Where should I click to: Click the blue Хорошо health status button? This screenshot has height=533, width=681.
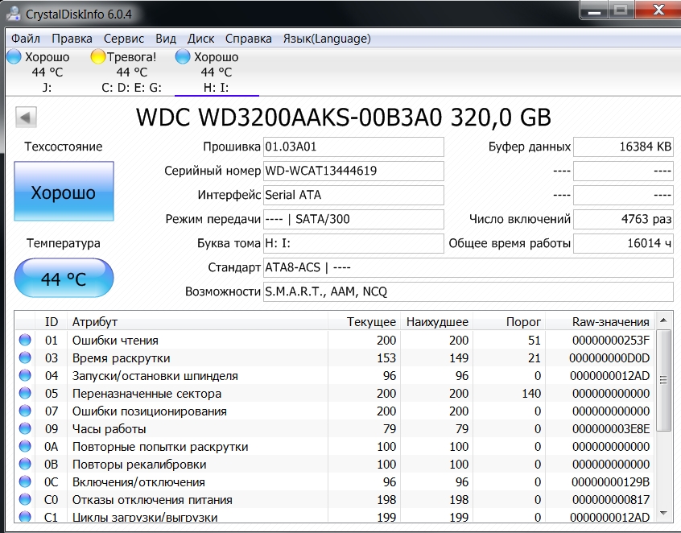pos(64,191)
